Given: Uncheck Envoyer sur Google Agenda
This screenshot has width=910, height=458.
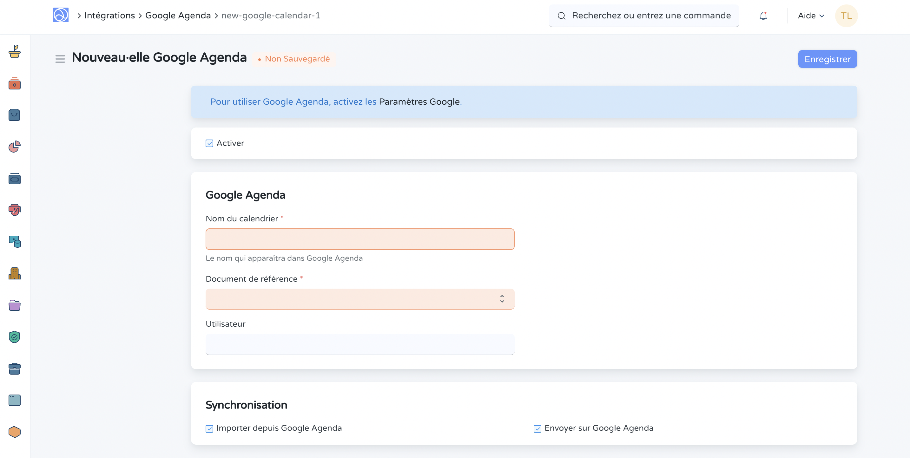Looking at the screenshot, I should [x=537, y=428].
